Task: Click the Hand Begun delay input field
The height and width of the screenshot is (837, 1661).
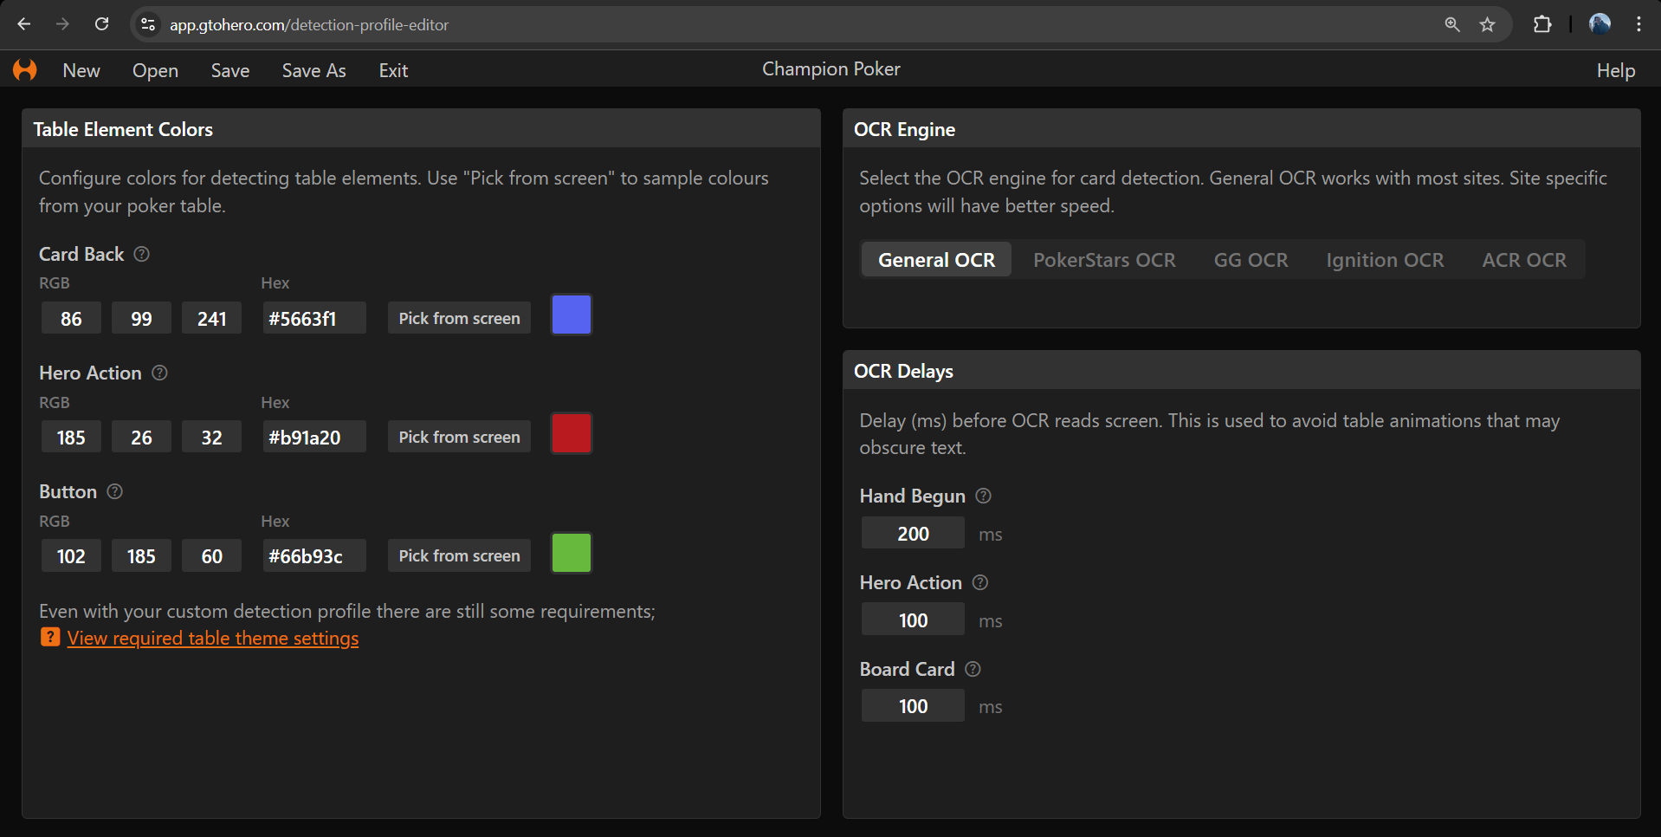Action: 912,534
